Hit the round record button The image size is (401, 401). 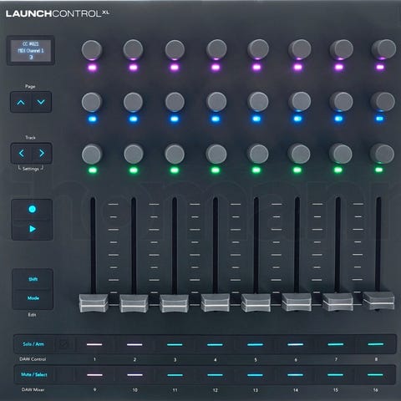tap(32, 209)
